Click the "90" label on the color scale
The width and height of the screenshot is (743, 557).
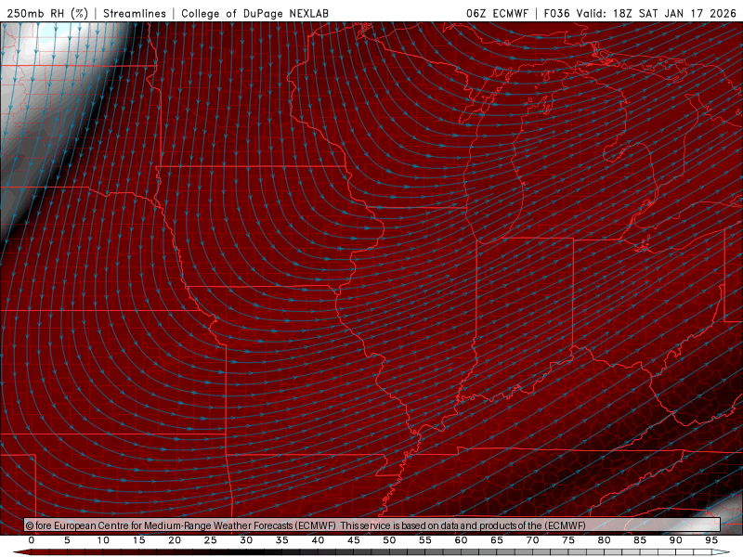pos(676,540)
